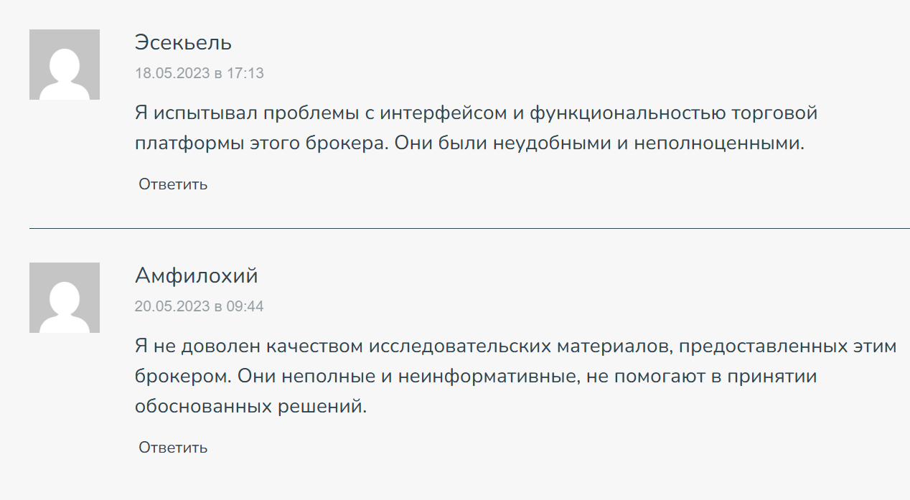Click the word "брокером" in Амфилохий's comment
The width and height of the screenshot is (910, 500).
tap(180, 377)
